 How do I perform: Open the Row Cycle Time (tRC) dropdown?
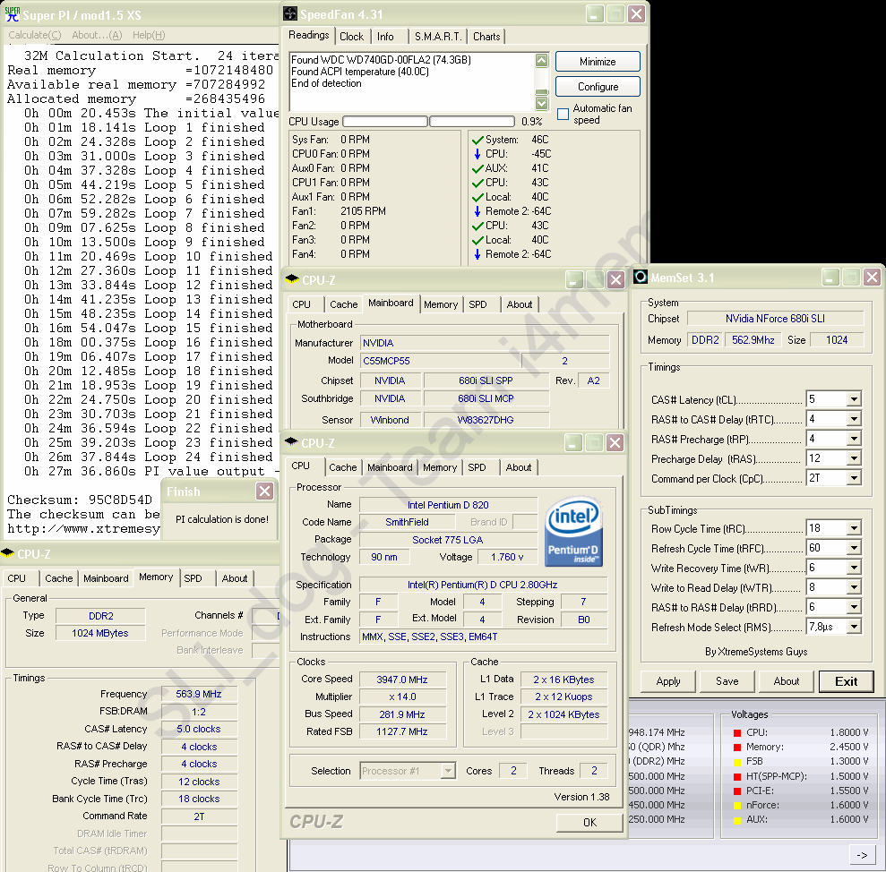(854, 528)
